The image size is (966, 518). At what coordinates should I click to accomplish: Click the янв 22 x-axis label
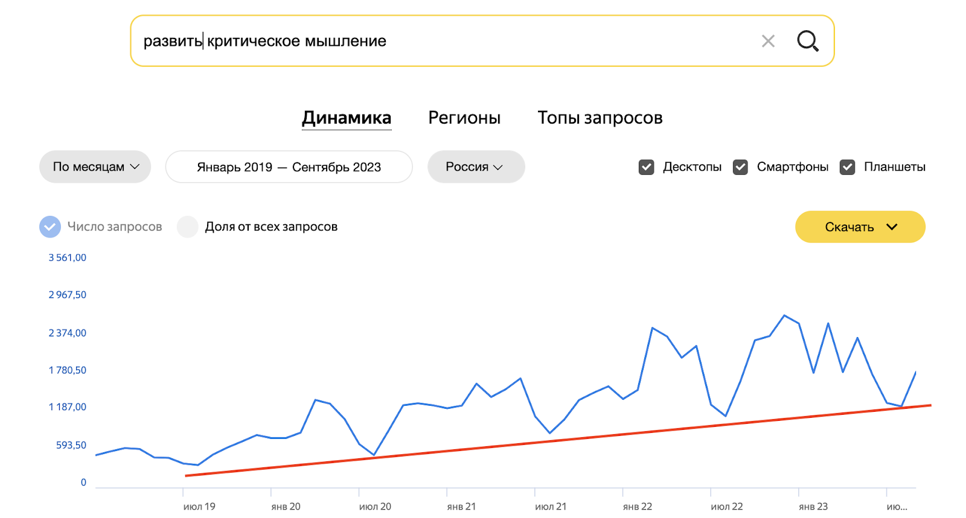tap(638, 507)
